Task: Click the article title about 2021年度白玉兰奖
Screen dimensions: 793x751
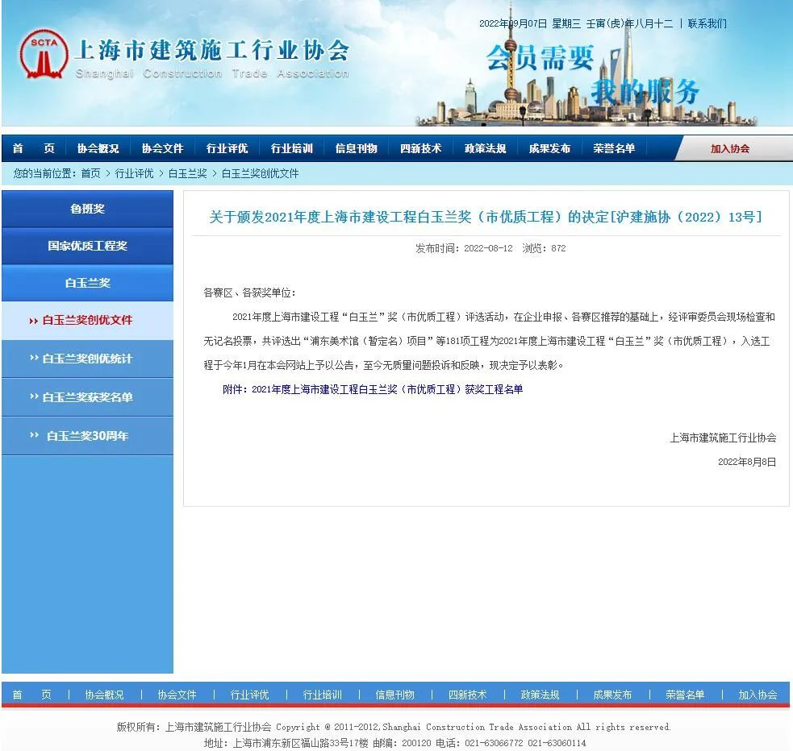Action: point(486,218)
